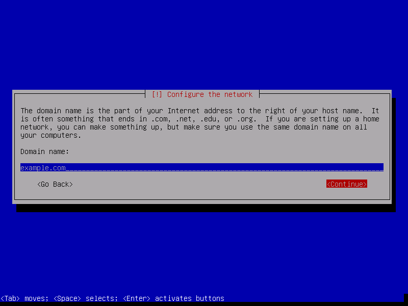Click the "Domain name:" label

(x=45, y=151)
